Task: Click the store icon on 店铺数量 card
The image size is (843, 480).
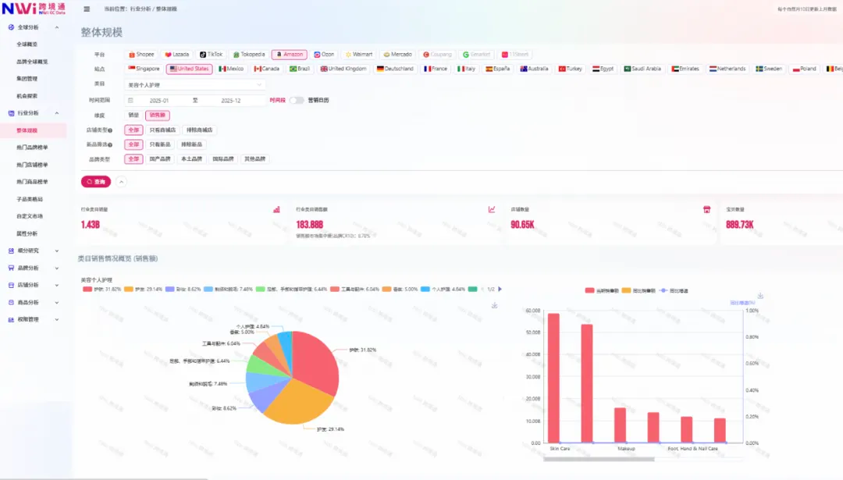Action: [706, 209]
